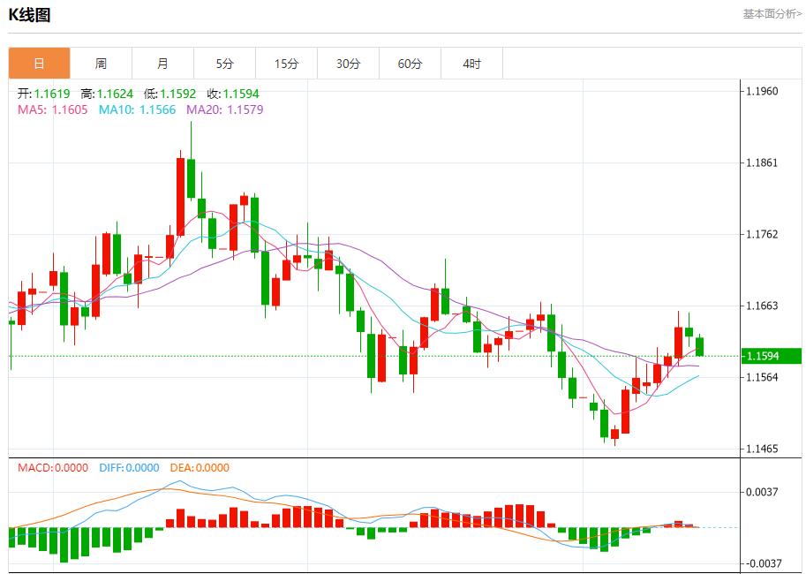This screenshot has width=806, height=574.
Task: Click the DEA value label
Action: 199,468
